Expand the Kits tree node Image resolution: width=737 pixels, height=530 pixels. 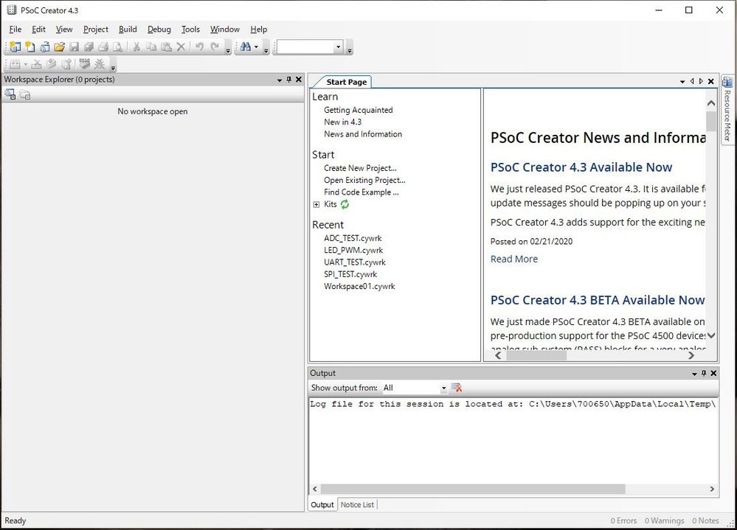(x=316, y=204)
